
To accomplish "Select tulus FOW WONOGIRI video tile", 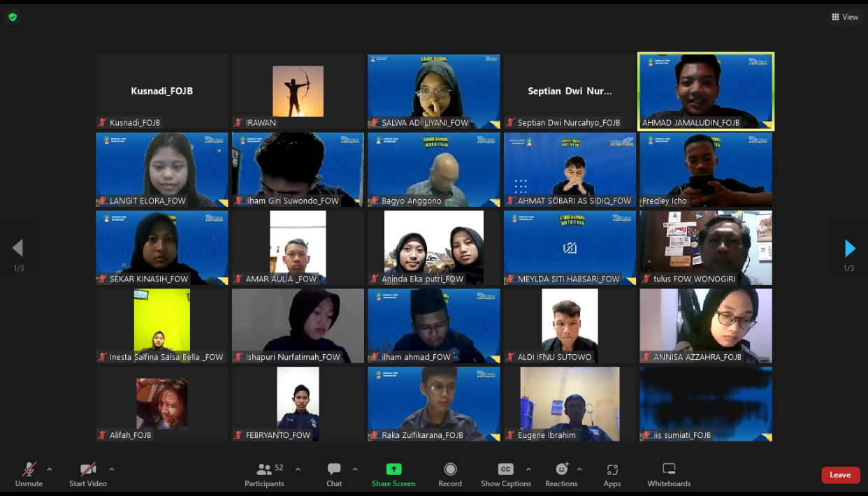I will (706, 248).
